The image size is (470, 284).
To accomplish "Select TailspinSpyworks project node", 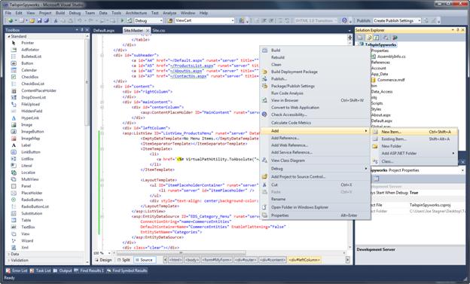I will coord(380,44).
